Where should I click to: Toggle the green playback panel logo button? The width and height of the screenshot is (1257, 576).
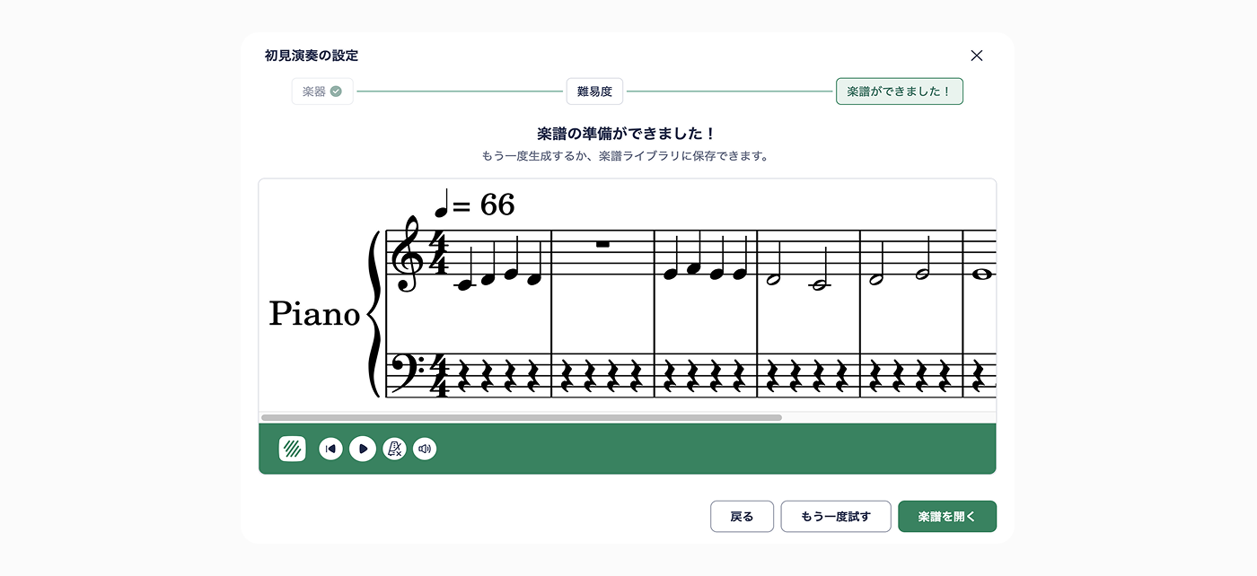click(290, 448)
